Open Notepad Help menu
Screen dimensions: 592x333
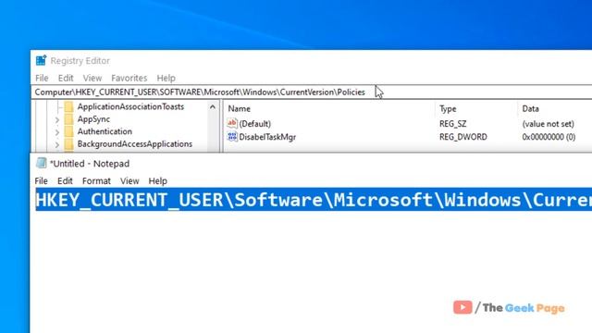point(158,181)
